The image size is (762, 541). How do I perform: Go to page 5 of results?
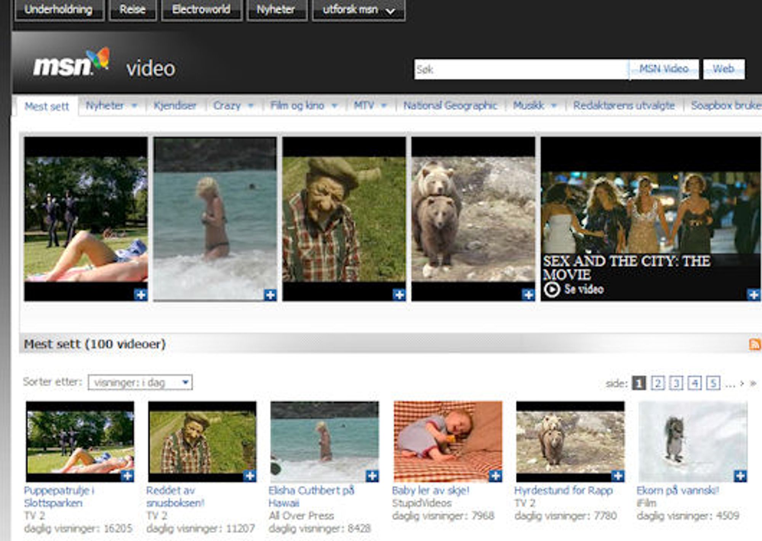(x=713, y=383)
